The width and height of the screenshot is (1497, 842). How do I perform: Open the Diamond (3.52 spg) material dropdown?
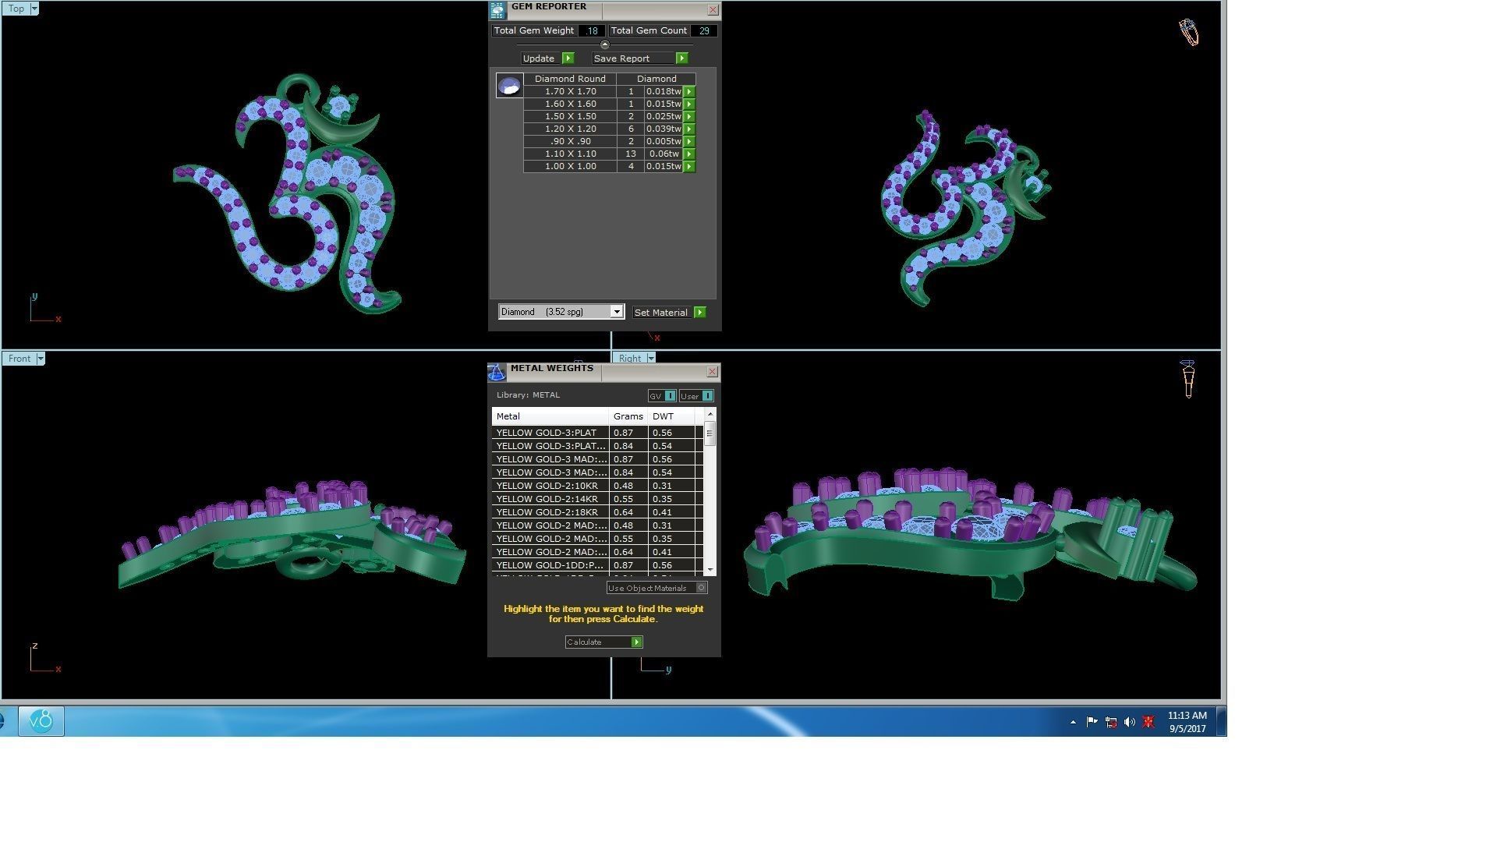(x=616, y=312)
